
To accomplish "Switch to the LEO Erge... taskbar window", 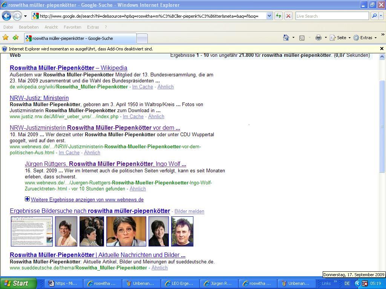I will coord(180,283).
